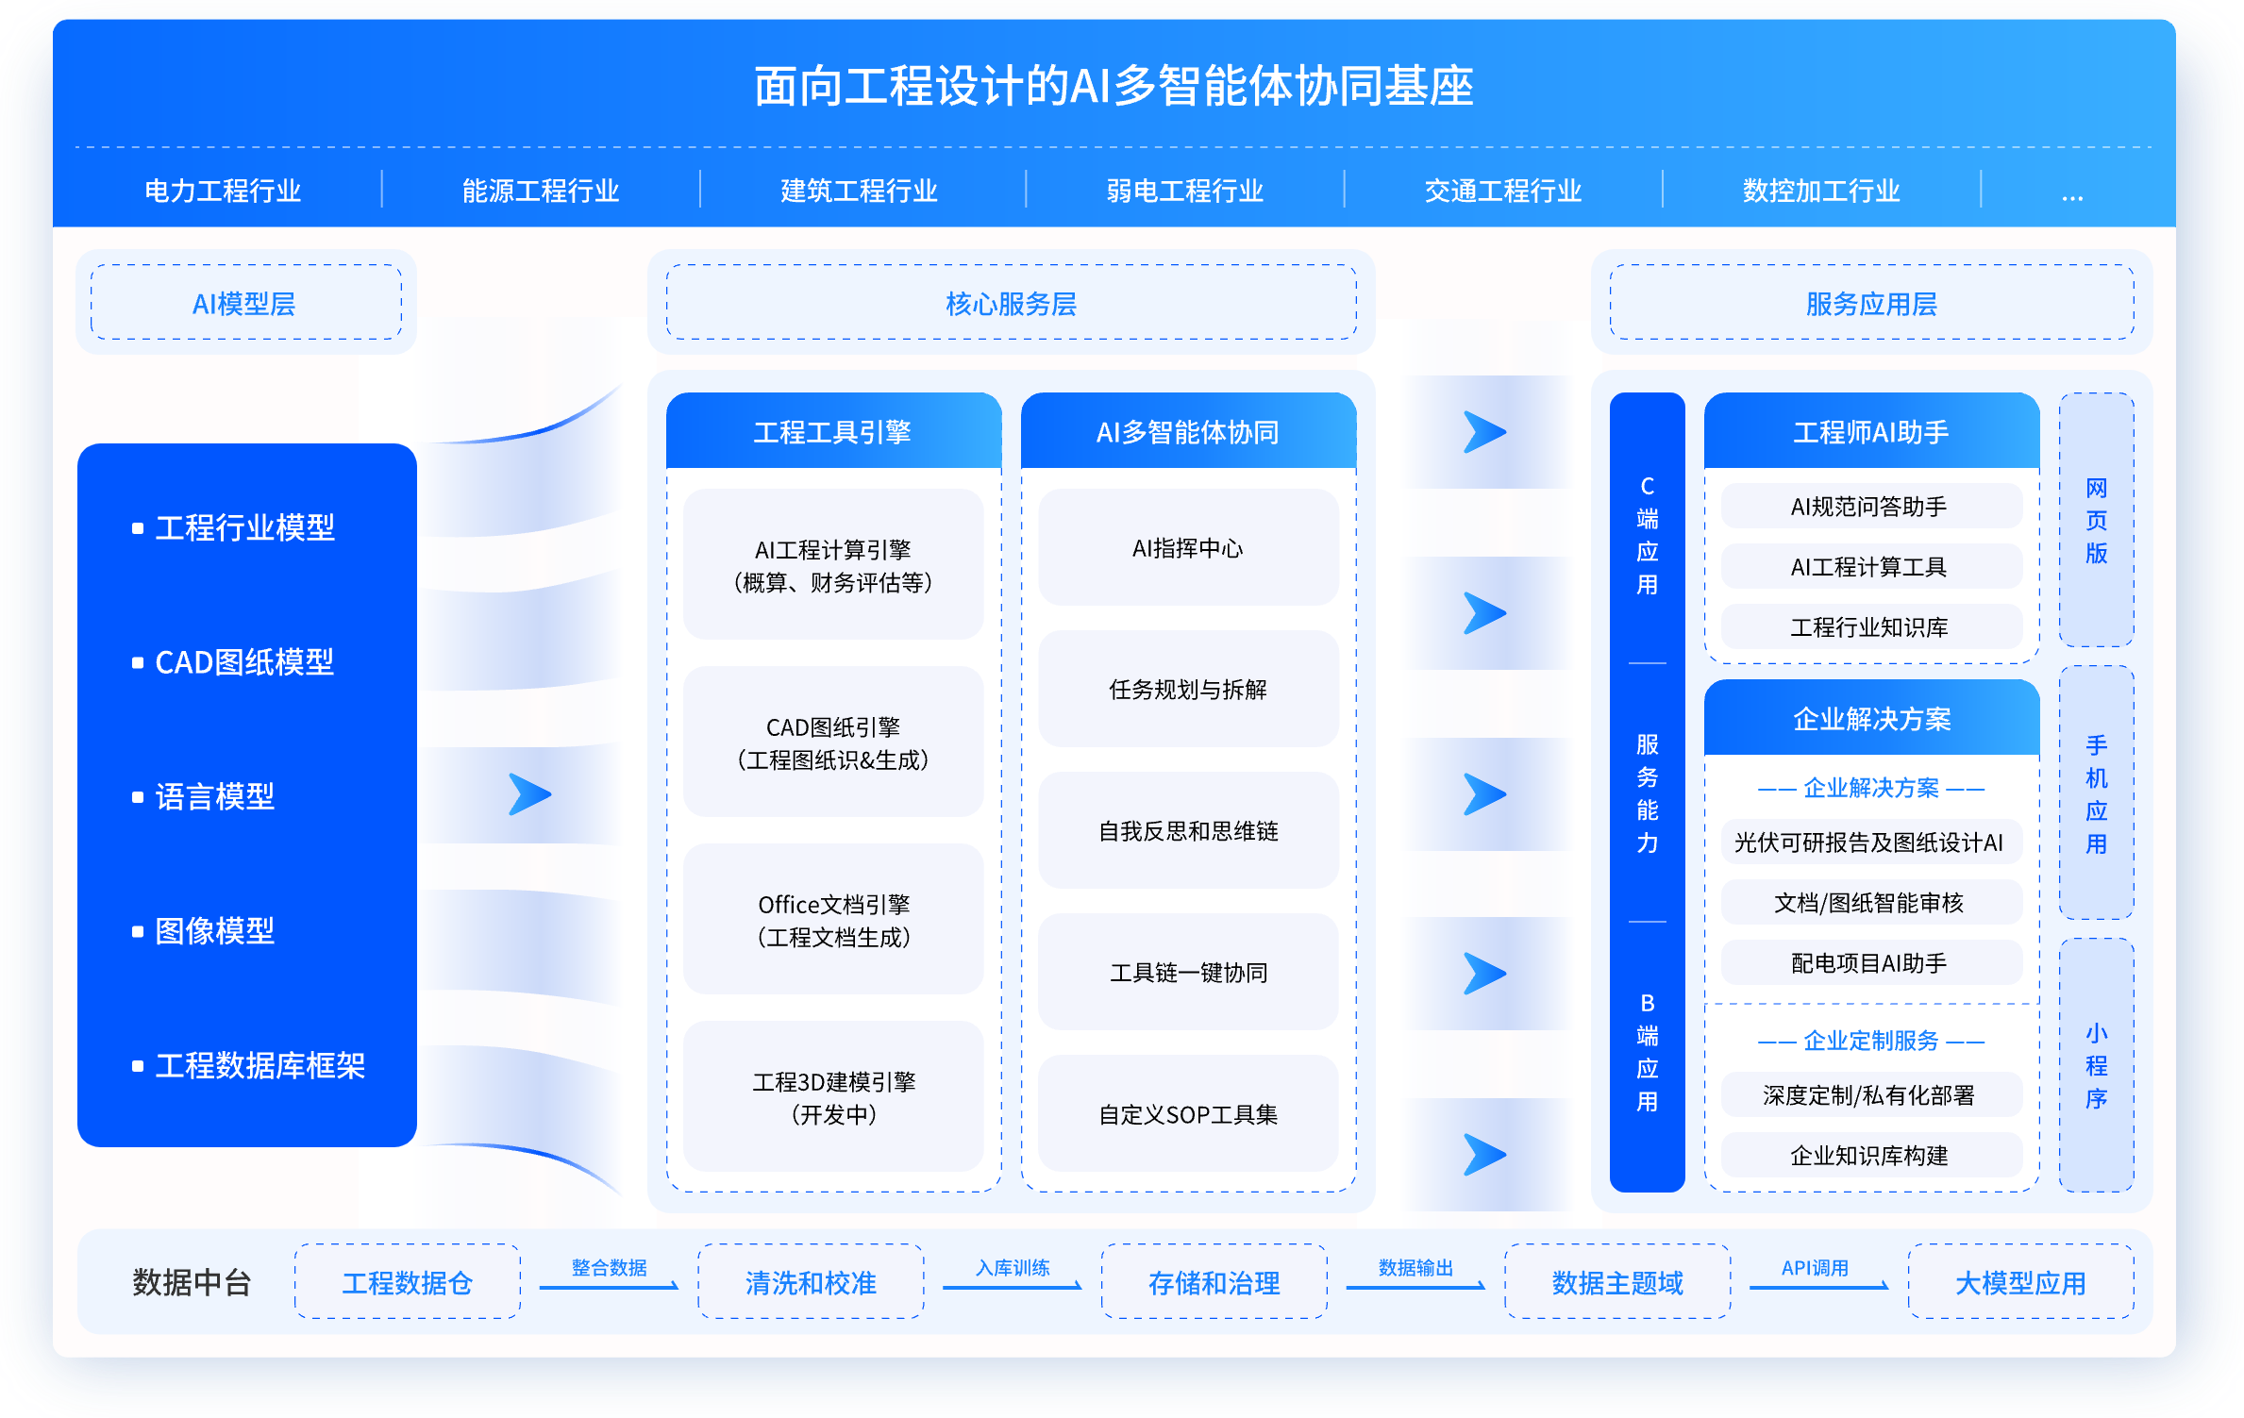The height and width of the screenshot is (1418, 2244).
Task: Select the Office文档引擎
Action: [x=833, y=920]
